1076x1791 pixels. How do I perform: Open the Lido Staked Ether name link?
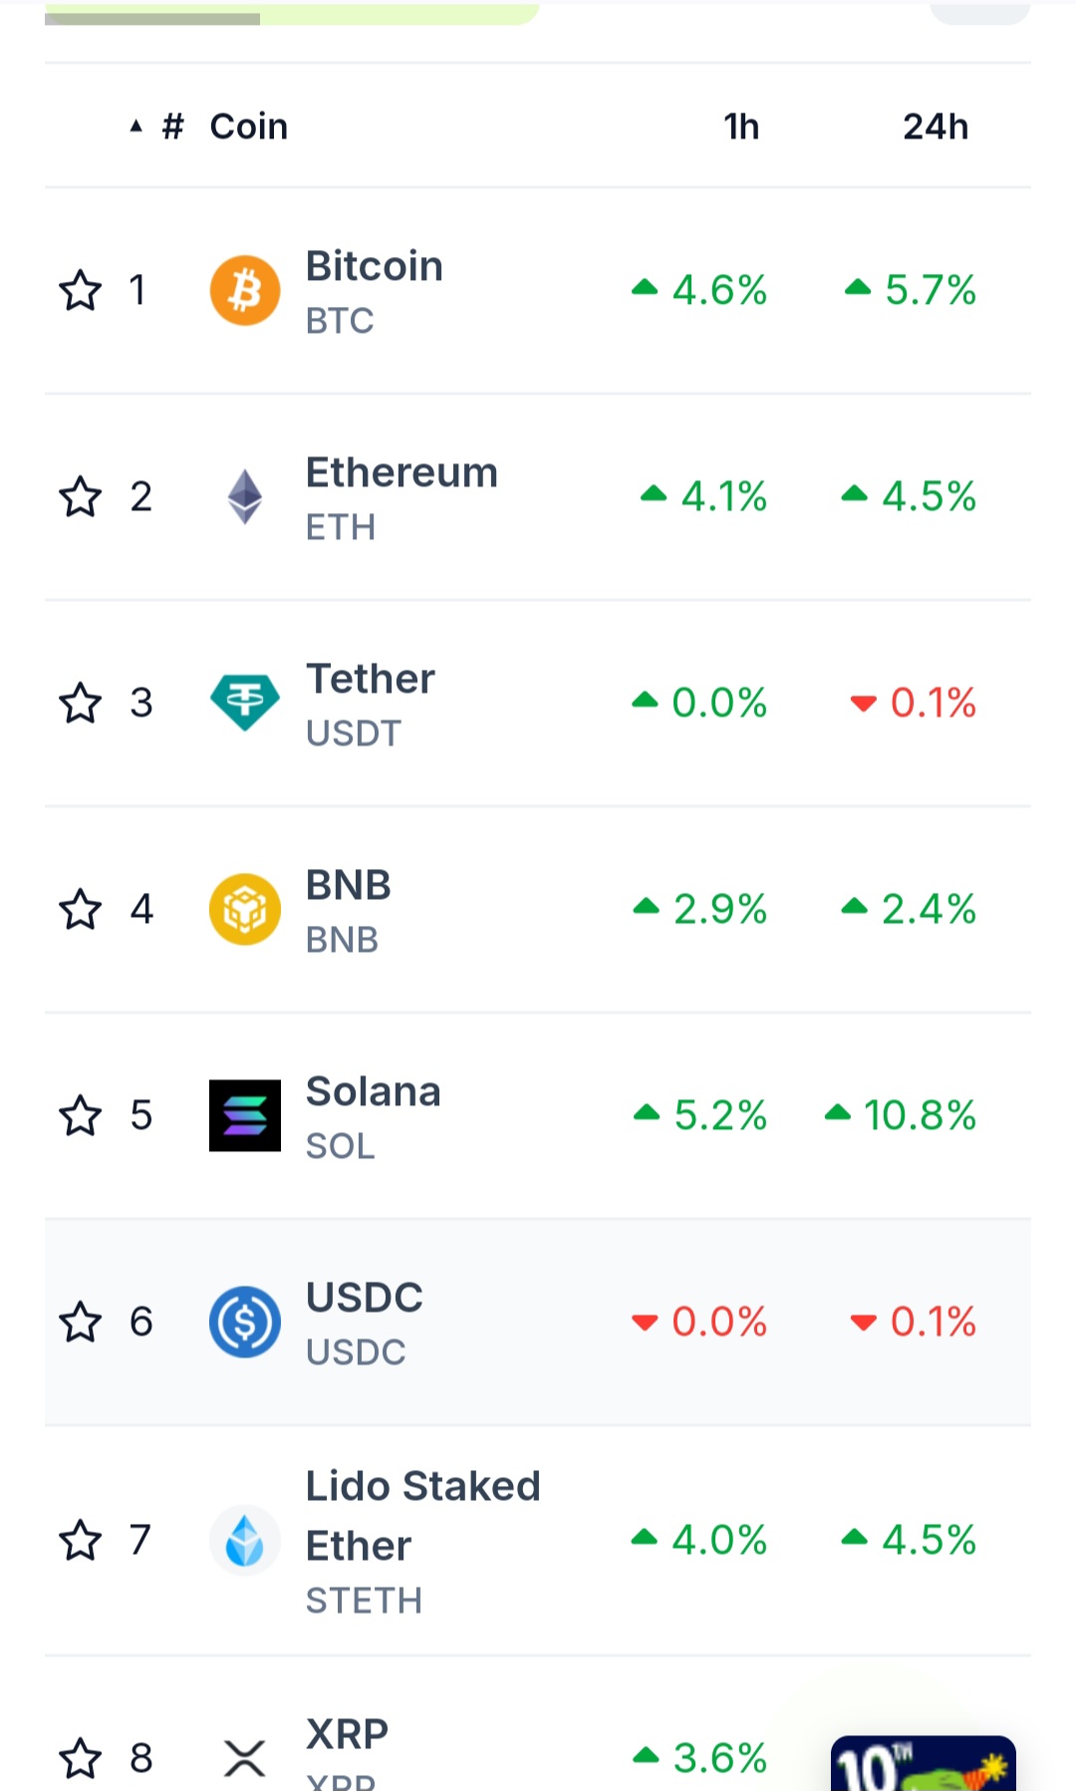coord(422,1516)
